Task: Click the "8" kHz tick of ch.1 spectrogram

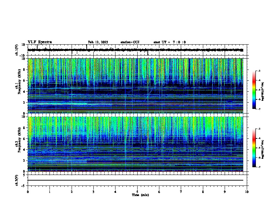Action: click(x=24, y=70)
